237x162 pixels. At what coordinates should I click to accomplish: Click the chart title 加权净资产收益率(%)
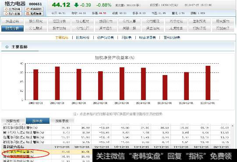coord(115,58)
